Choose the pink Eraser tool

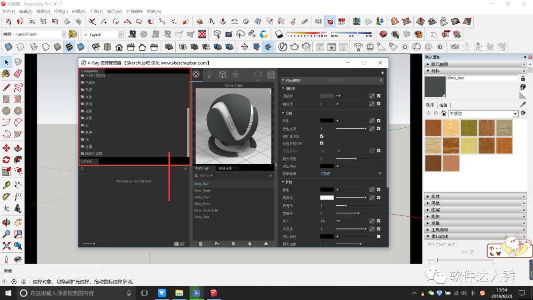coord(18,74)
